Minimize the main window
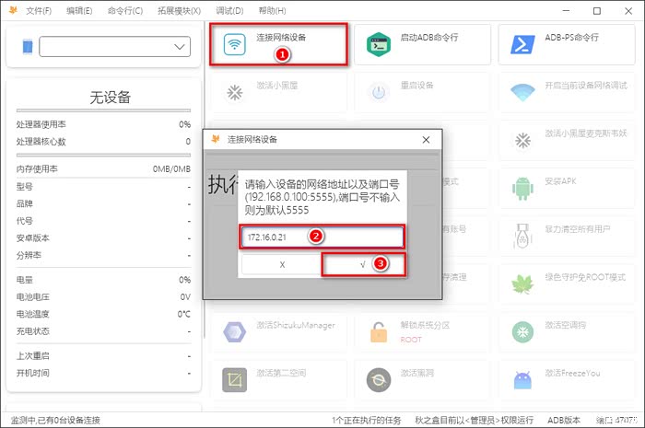Image resolution: width=645 pixels, height=428 pixels. [566, 11]
